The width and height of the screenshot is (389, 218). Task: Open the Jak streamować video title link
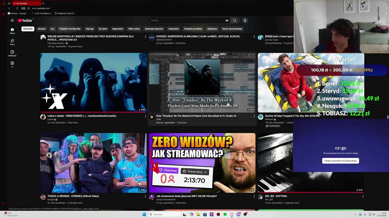coord(187,196)
